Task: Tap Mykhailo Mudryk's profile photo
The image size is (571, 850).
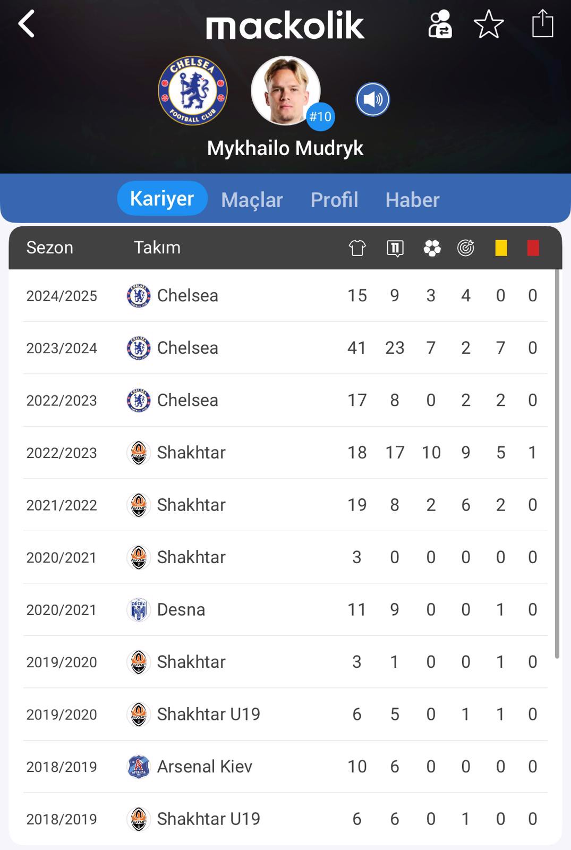Action: (285, 90)
